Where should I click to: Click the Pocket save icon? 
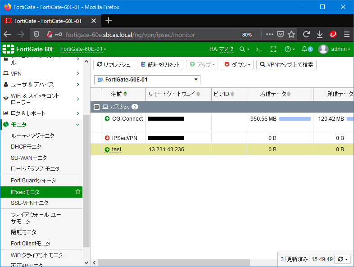pos(281,35)
